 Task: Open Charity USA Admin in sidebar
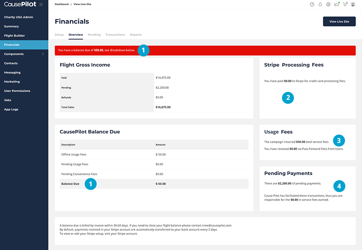coord(18,17)
